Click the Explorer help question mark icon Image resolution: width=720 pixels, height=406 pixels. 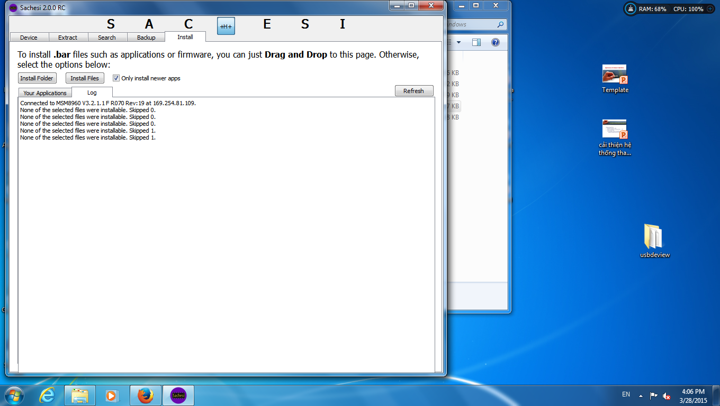pos(495,42)
